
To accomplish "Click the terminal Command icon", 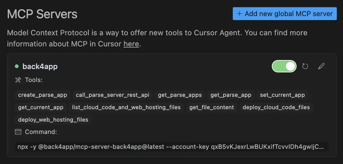I will coord(18,132).
